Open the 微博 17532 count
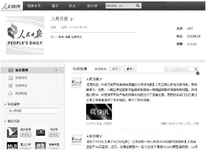Screen dimensions: 208x150 point(186,44)
